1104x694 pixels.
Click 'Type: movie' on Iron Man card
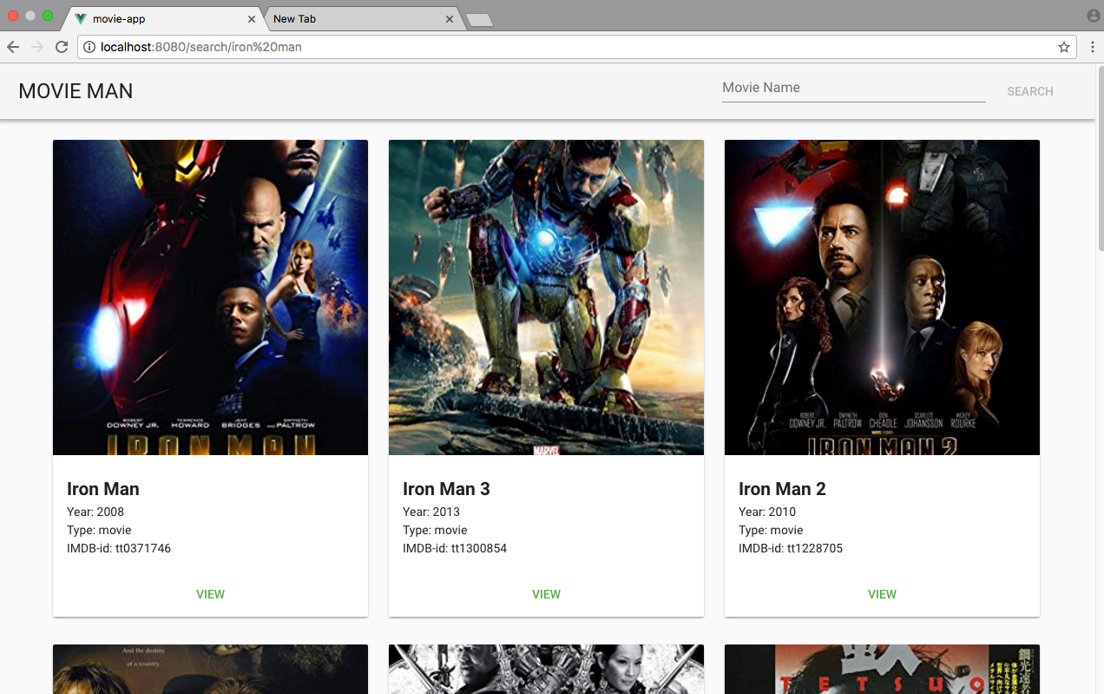pos(99,530)
